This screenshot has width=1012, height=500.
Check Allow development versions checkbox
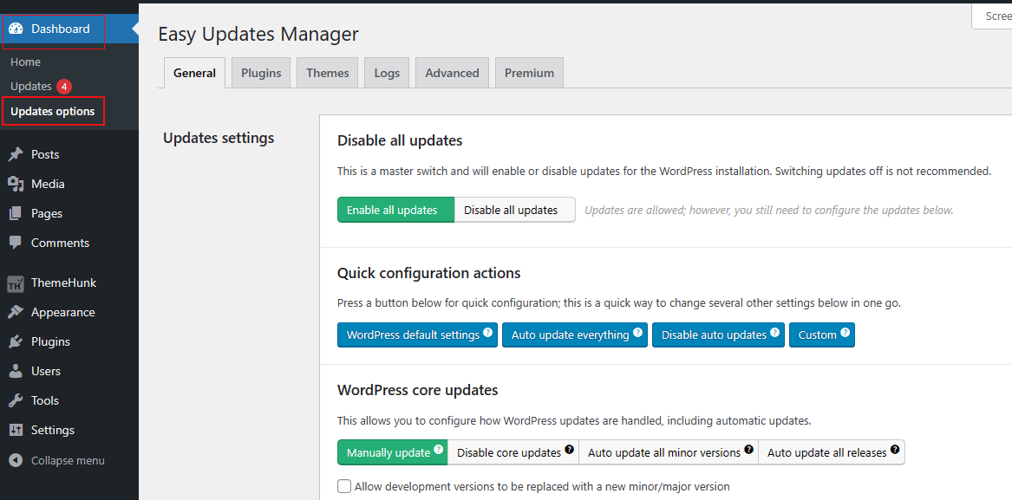pos(344,486)
